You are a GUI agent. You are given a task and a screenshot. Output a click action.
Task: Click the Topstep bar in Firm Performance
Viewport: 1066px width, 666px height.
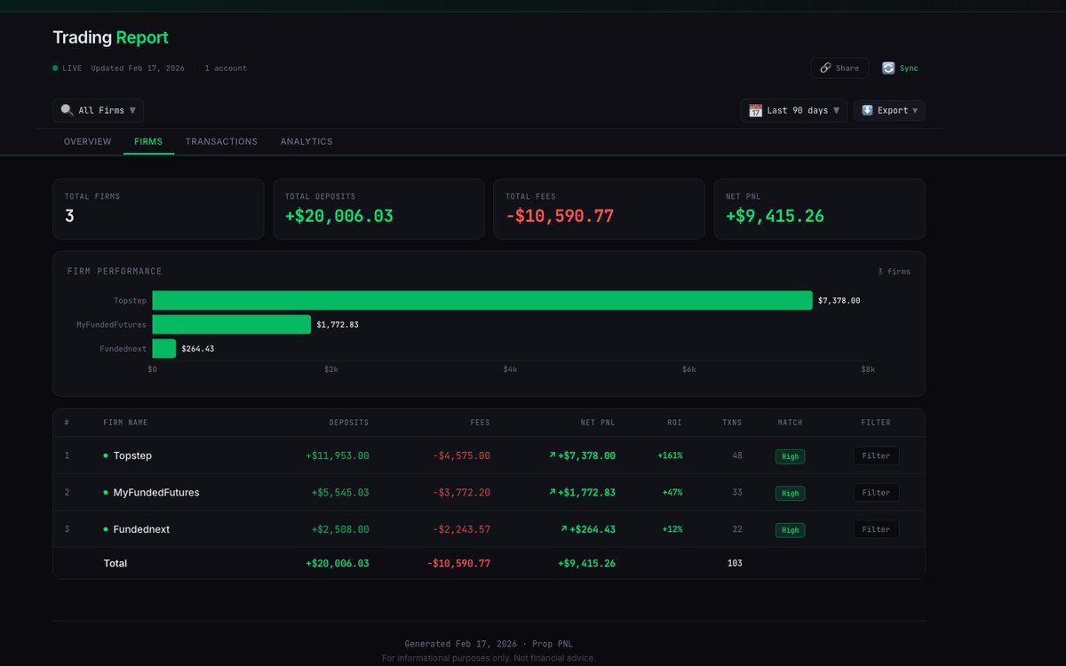482,300
